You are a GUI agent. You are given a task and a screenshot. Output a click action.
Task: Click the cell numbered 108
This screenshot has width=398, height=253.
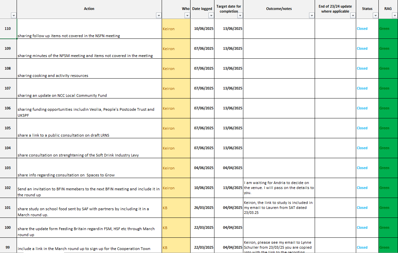pyautogui.click(x=8, y=68)
